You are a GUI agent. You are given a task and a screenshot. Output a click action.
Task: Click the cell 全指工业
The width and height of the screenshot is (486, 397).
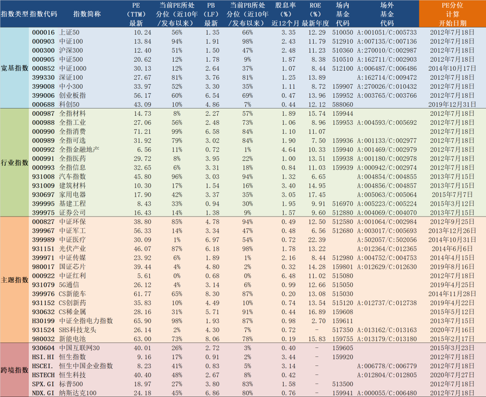coord(72,122)
